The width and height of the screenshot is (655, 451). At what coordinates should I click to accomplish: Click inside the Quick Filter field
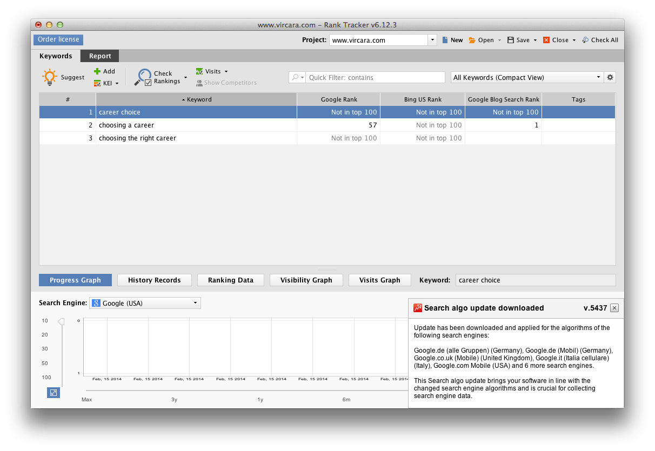pyautogui.click(x=375, y=77)
